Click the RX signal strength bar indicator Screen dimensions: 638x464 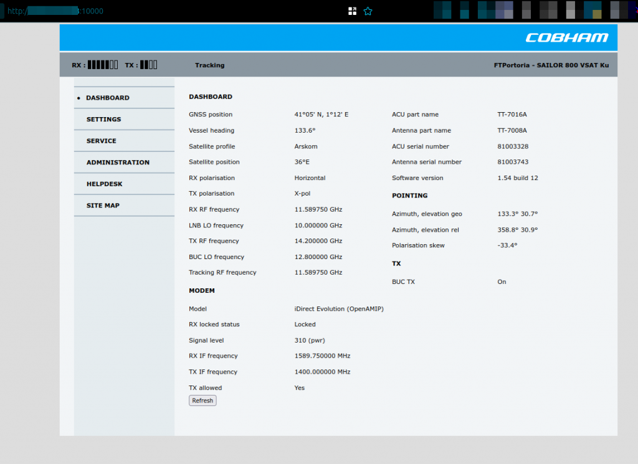tap(102, 65)
